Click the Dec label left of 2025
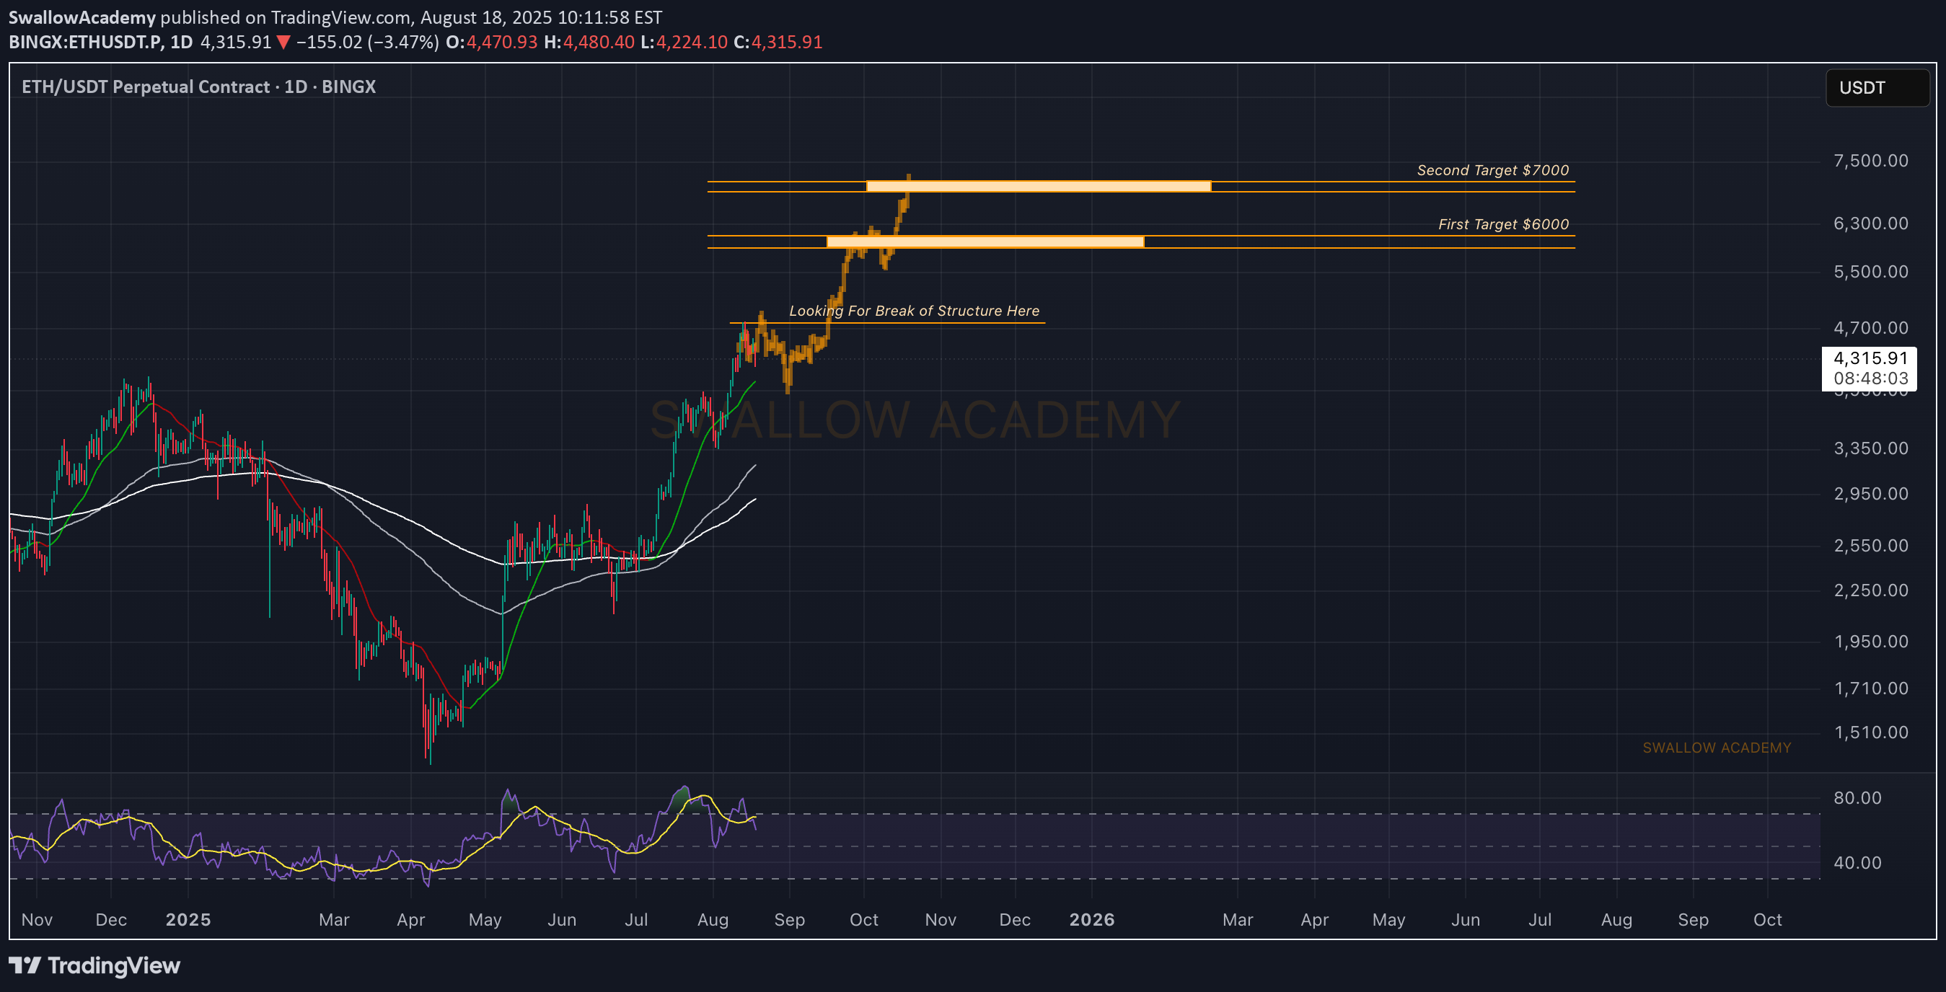The width and height of the screenshot is (1946, 992). (x=111, y=918)
